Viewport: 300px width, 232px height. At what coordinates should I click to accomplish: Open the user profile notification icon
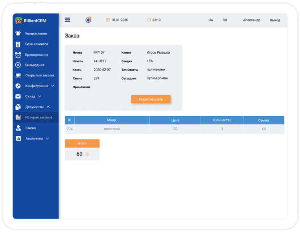pos(88,20)
